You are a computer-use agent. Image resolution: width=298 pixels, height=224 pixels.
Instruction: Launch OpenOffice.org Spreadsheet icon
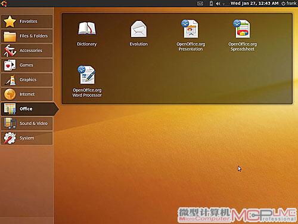coord(242,29)
